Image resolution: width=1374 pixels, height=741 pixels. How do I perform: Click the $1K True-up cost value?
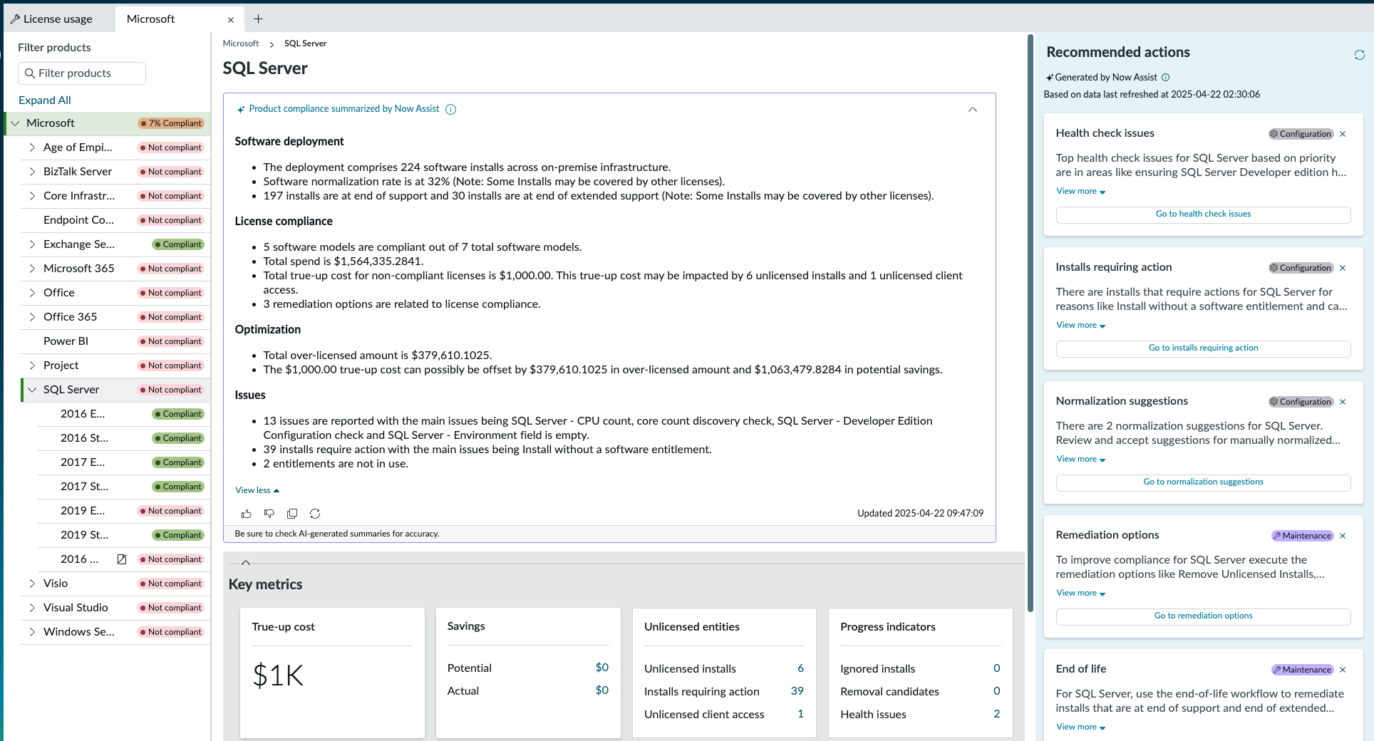(x=278, y=675)
